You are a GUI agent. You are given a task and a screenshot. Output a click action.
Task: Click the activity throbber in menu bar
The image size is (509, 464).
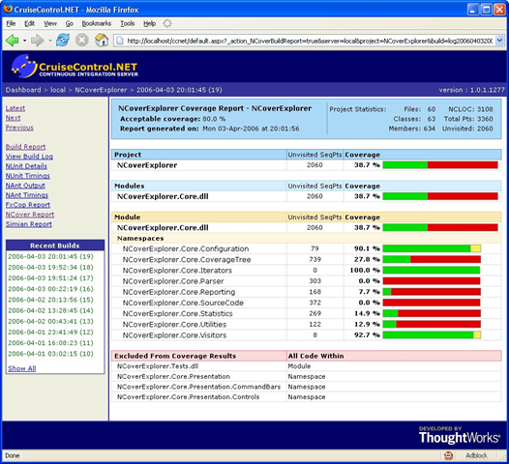point(167,23)
